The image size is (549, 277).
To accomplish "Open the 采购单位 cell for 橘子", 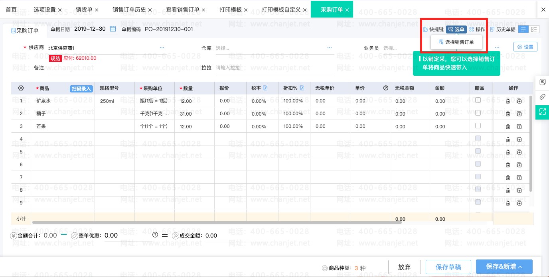I will click(x=154, y=114).
